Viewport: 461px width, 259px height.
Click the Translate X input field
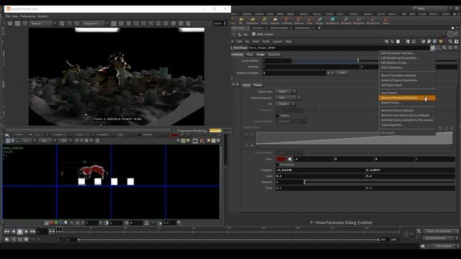[x=320, y=170]
